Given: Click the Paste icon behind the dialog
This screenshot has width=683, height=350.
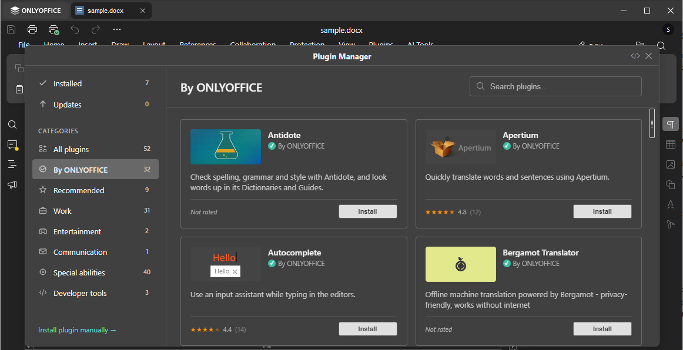Looking at the screenshot, I should coord(19,89).
